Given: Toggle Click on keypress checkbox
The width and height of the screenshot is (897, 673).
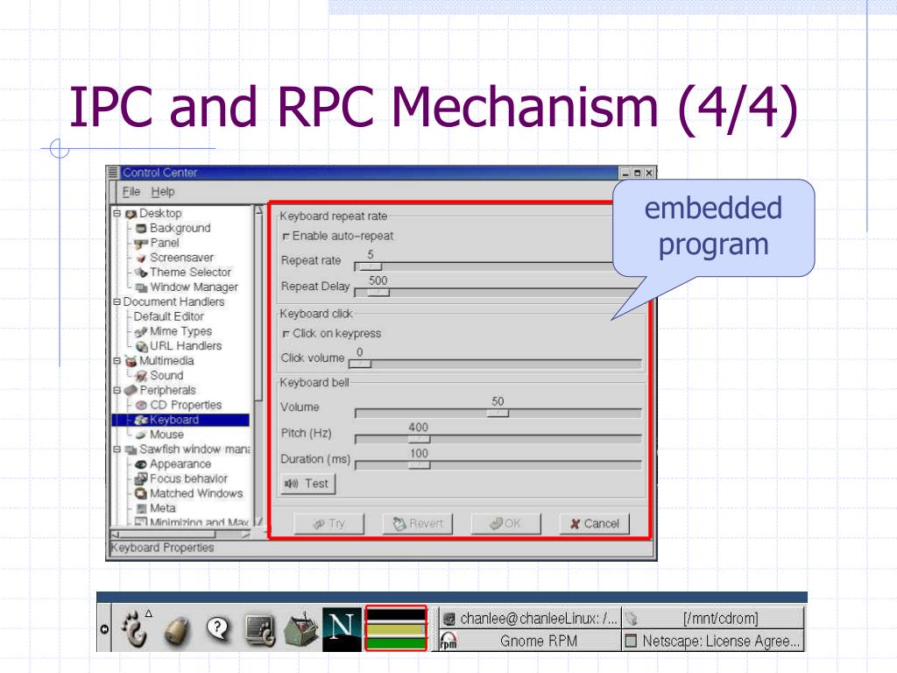Looking at the screenshot, I should (x=286, y=334).
